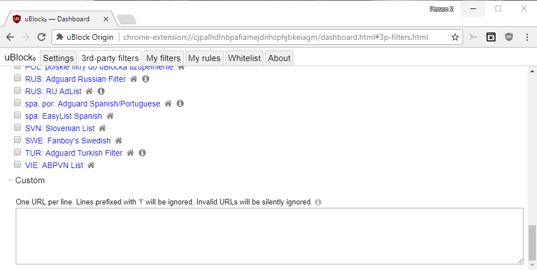The image size is (537, 270).
Task: Tick the SVN: Slovenian List checkbox
Action: pos(17,127)
